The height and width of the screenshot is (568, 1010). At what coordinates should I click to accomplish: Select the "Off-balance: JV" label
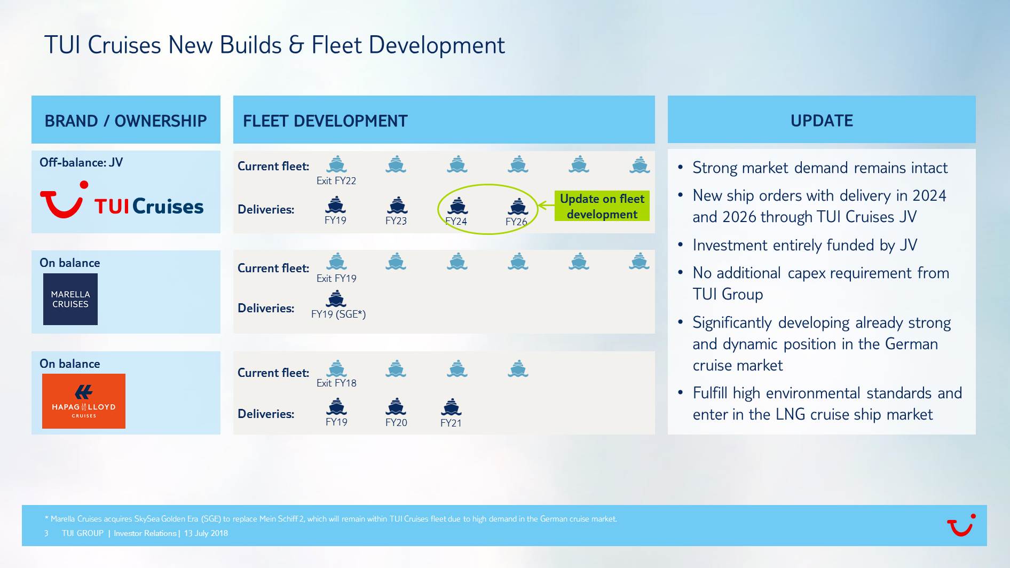coord(81,162)
